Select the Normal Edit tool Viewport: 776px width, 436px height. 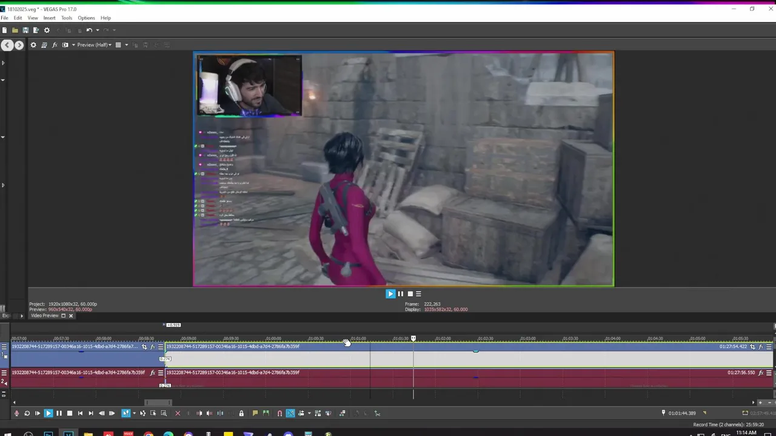tap(125, 414)
